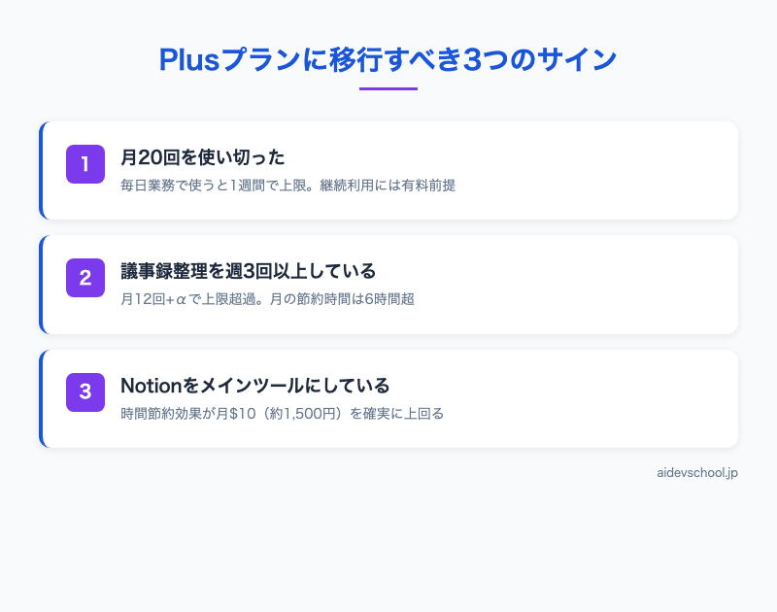The image size is (777, 612).
Task: Select the badge beside 月20回を使い切った
Action: click(x=85, y=164)
